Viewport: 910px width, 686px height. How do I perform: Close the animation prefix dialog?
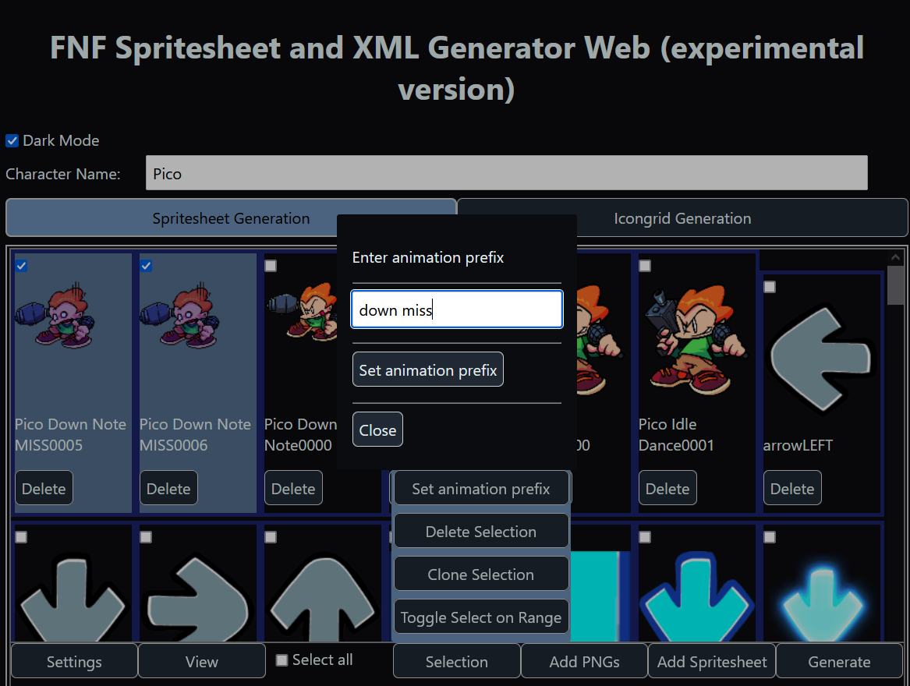click(377, 430)
